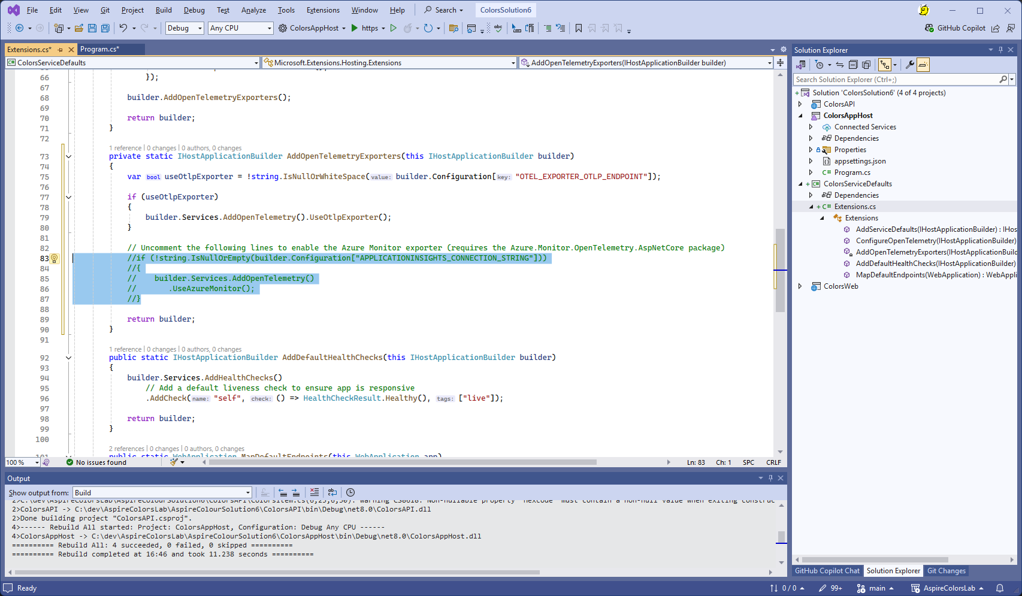The width and height of the screenshot is (1022, 596).
Task: Switch to the Program.cs tab
Action: pyautogui.click(x=100, y=49)
